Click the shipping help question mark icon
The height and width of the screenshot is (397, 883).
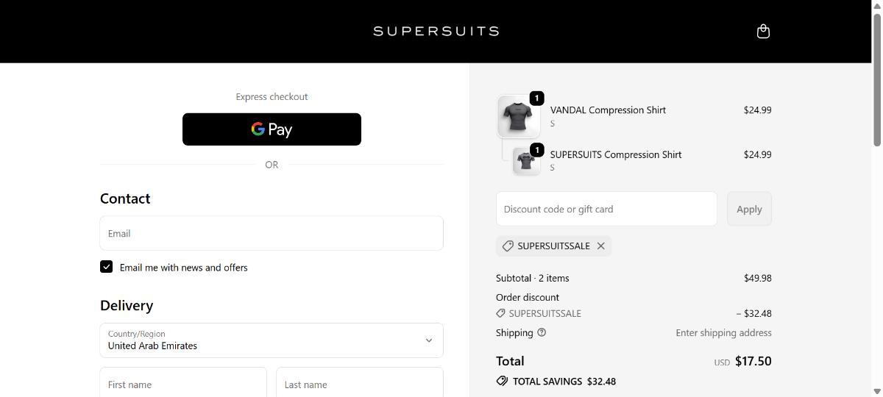coord(542,332)
